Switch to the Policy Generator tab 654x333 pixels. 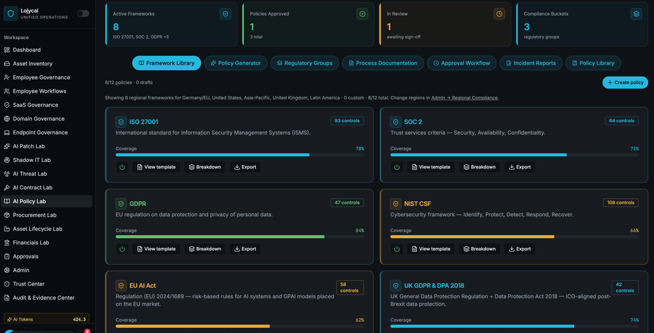(235, 63)
